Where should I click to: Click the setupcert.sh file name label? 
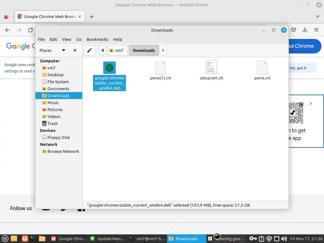point(211,78)
